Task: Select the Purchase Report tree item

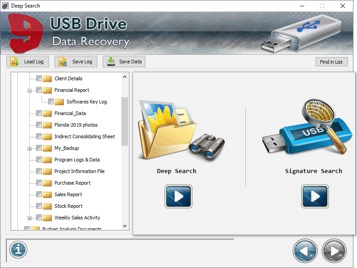Action: click(x=74, y=183)
